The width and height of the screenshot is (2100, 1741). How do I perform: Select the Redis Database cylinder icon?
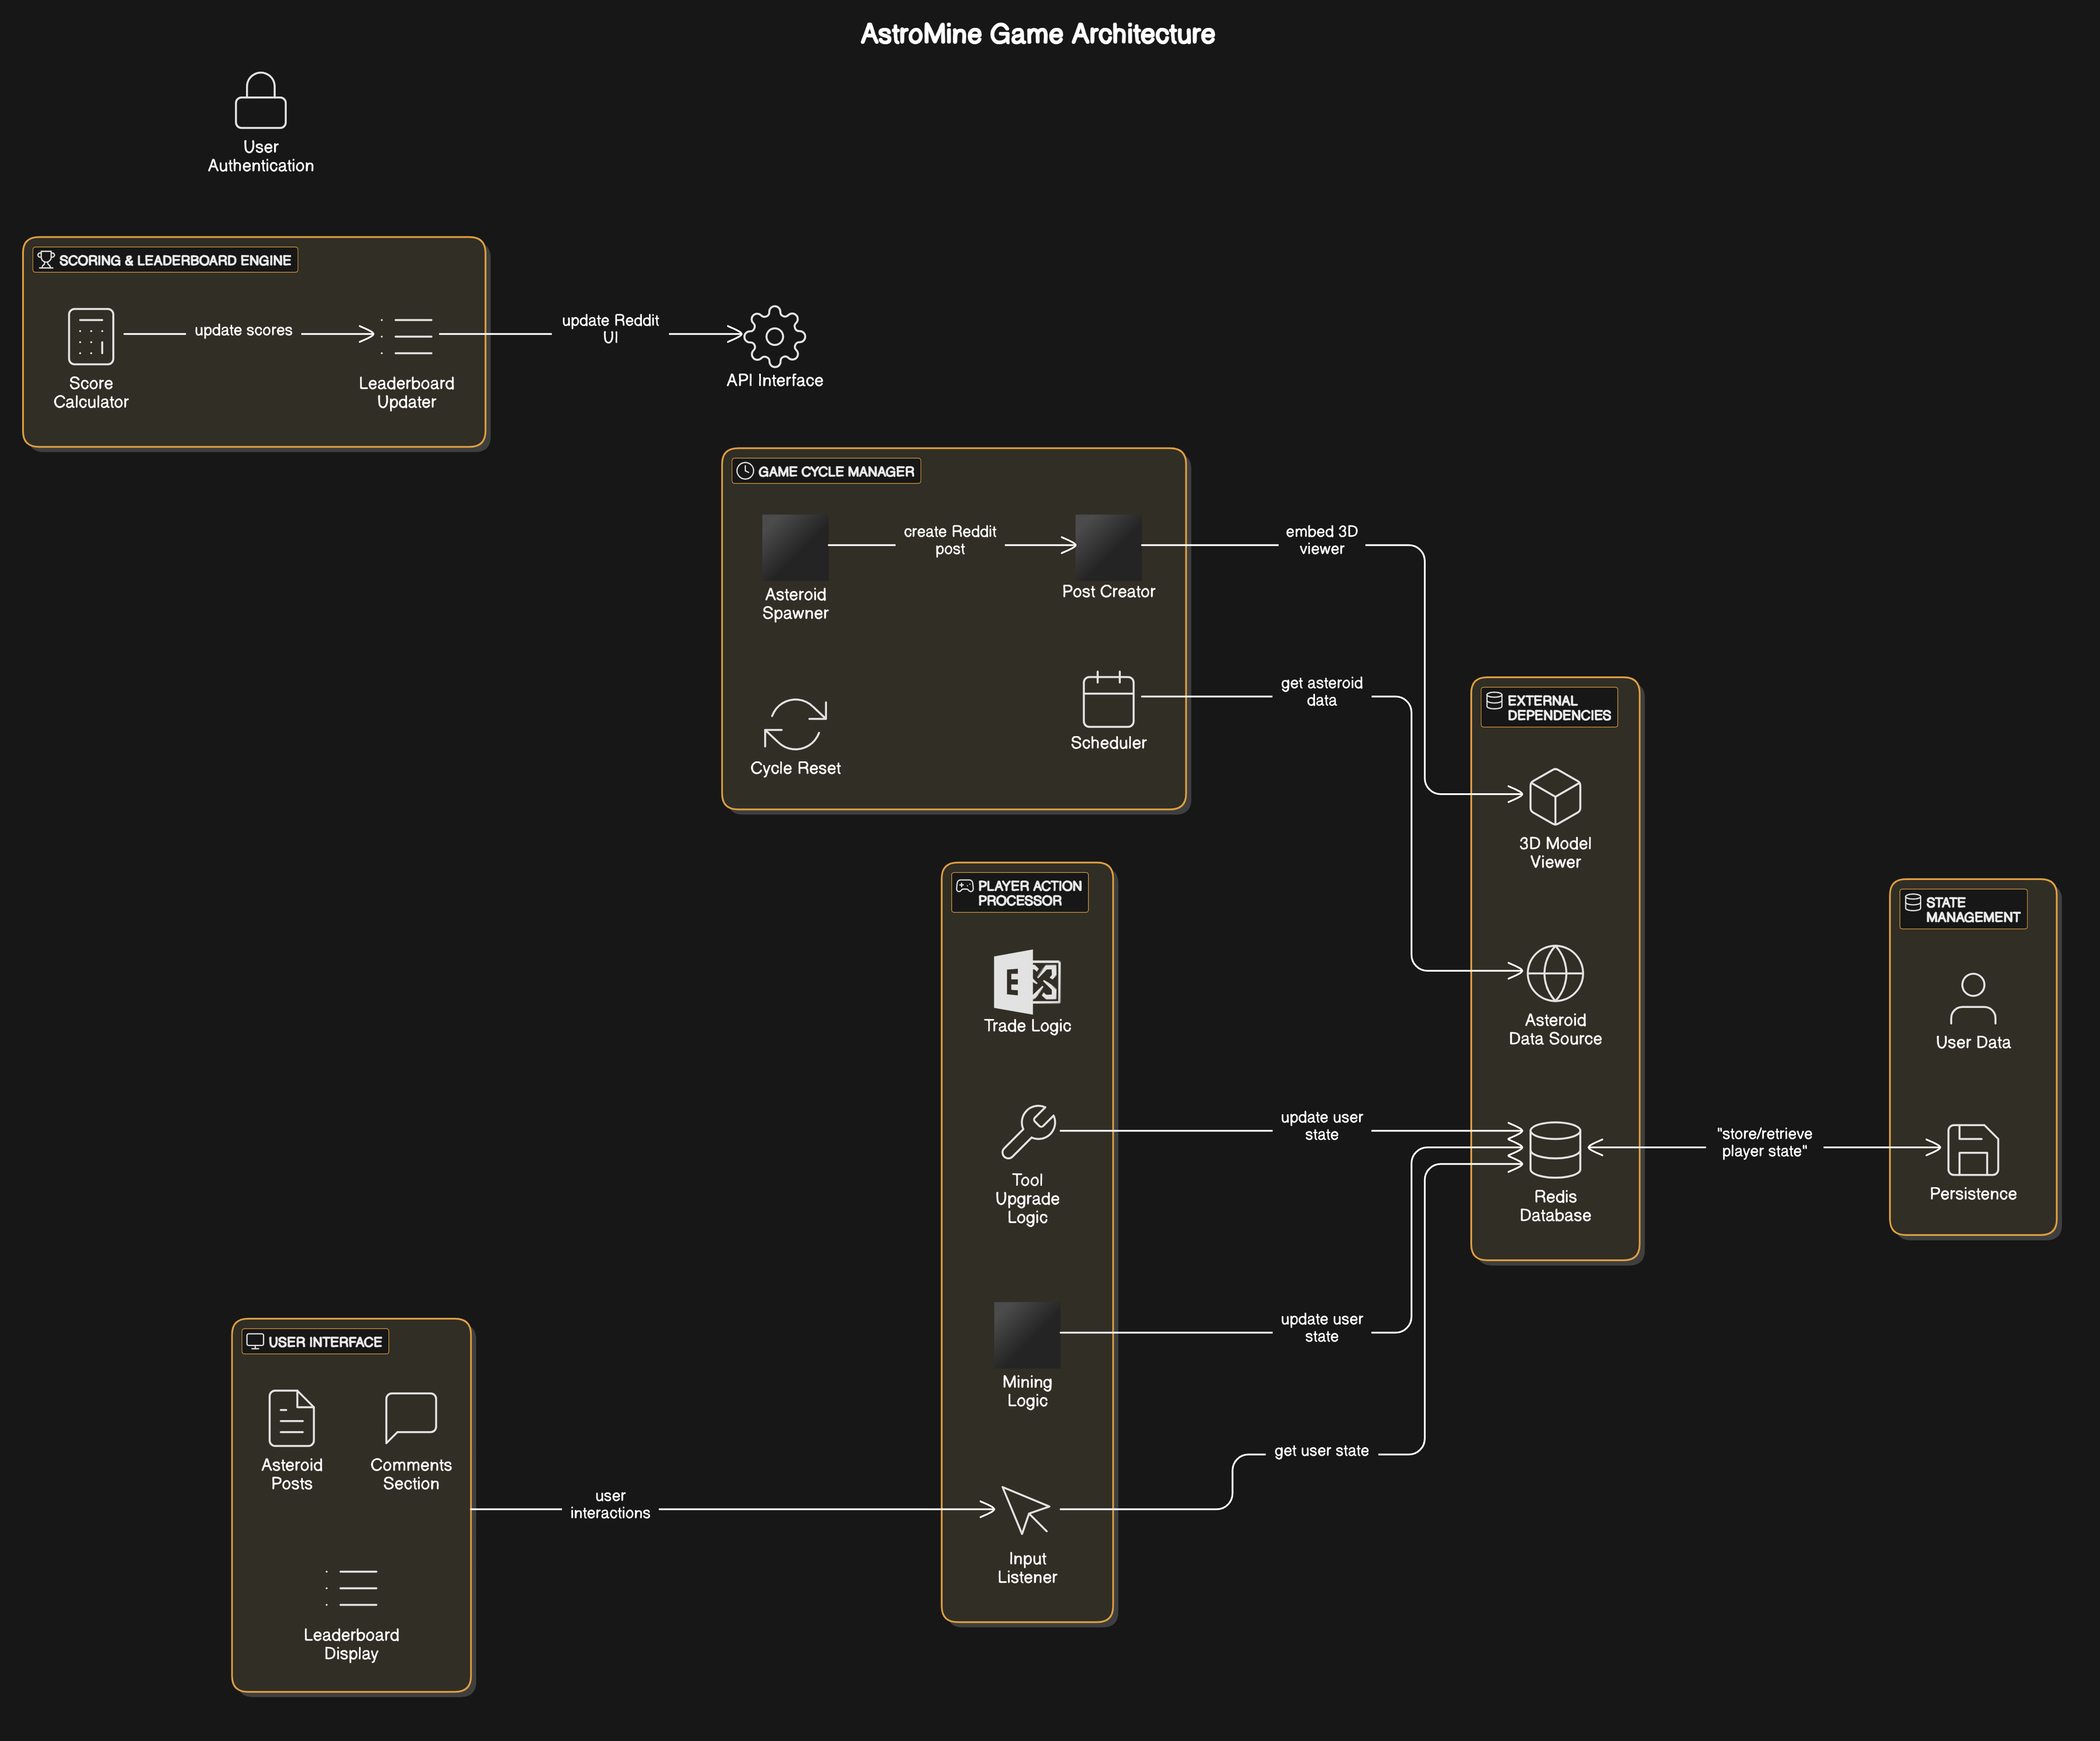click(1555, 1150)
